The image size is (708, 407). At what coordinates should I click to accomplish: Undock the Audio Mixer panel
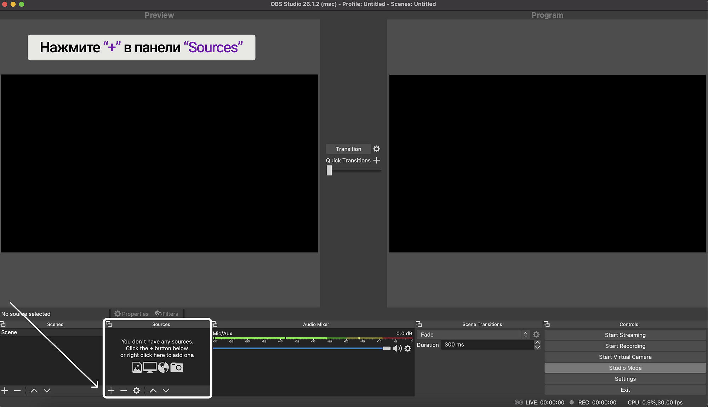point(215,324)
